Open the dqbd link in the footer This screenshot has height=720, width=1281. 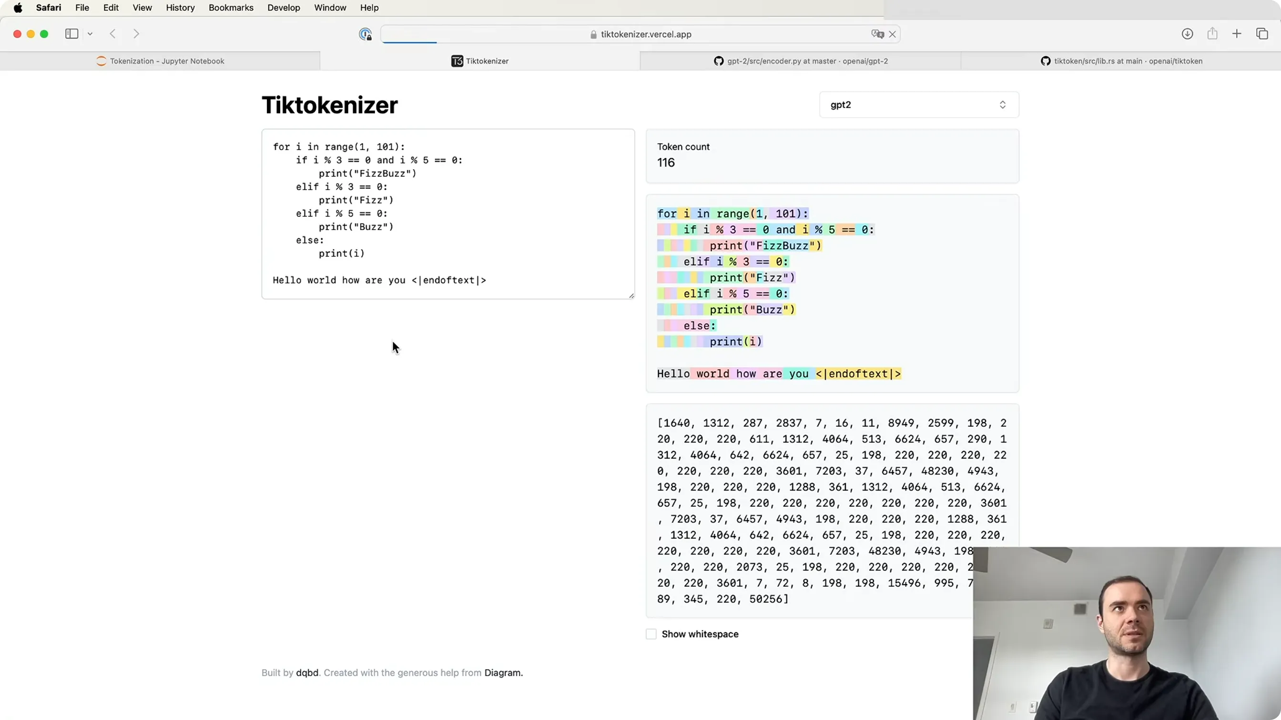(307, 673)
